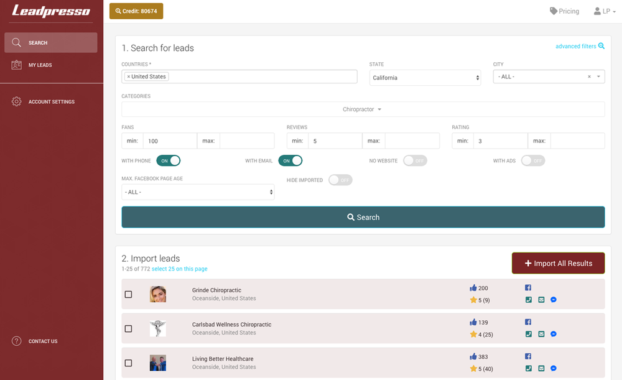Click the Pricing tag icon
The image size is (622, 380).
click(x=554, y=11)
